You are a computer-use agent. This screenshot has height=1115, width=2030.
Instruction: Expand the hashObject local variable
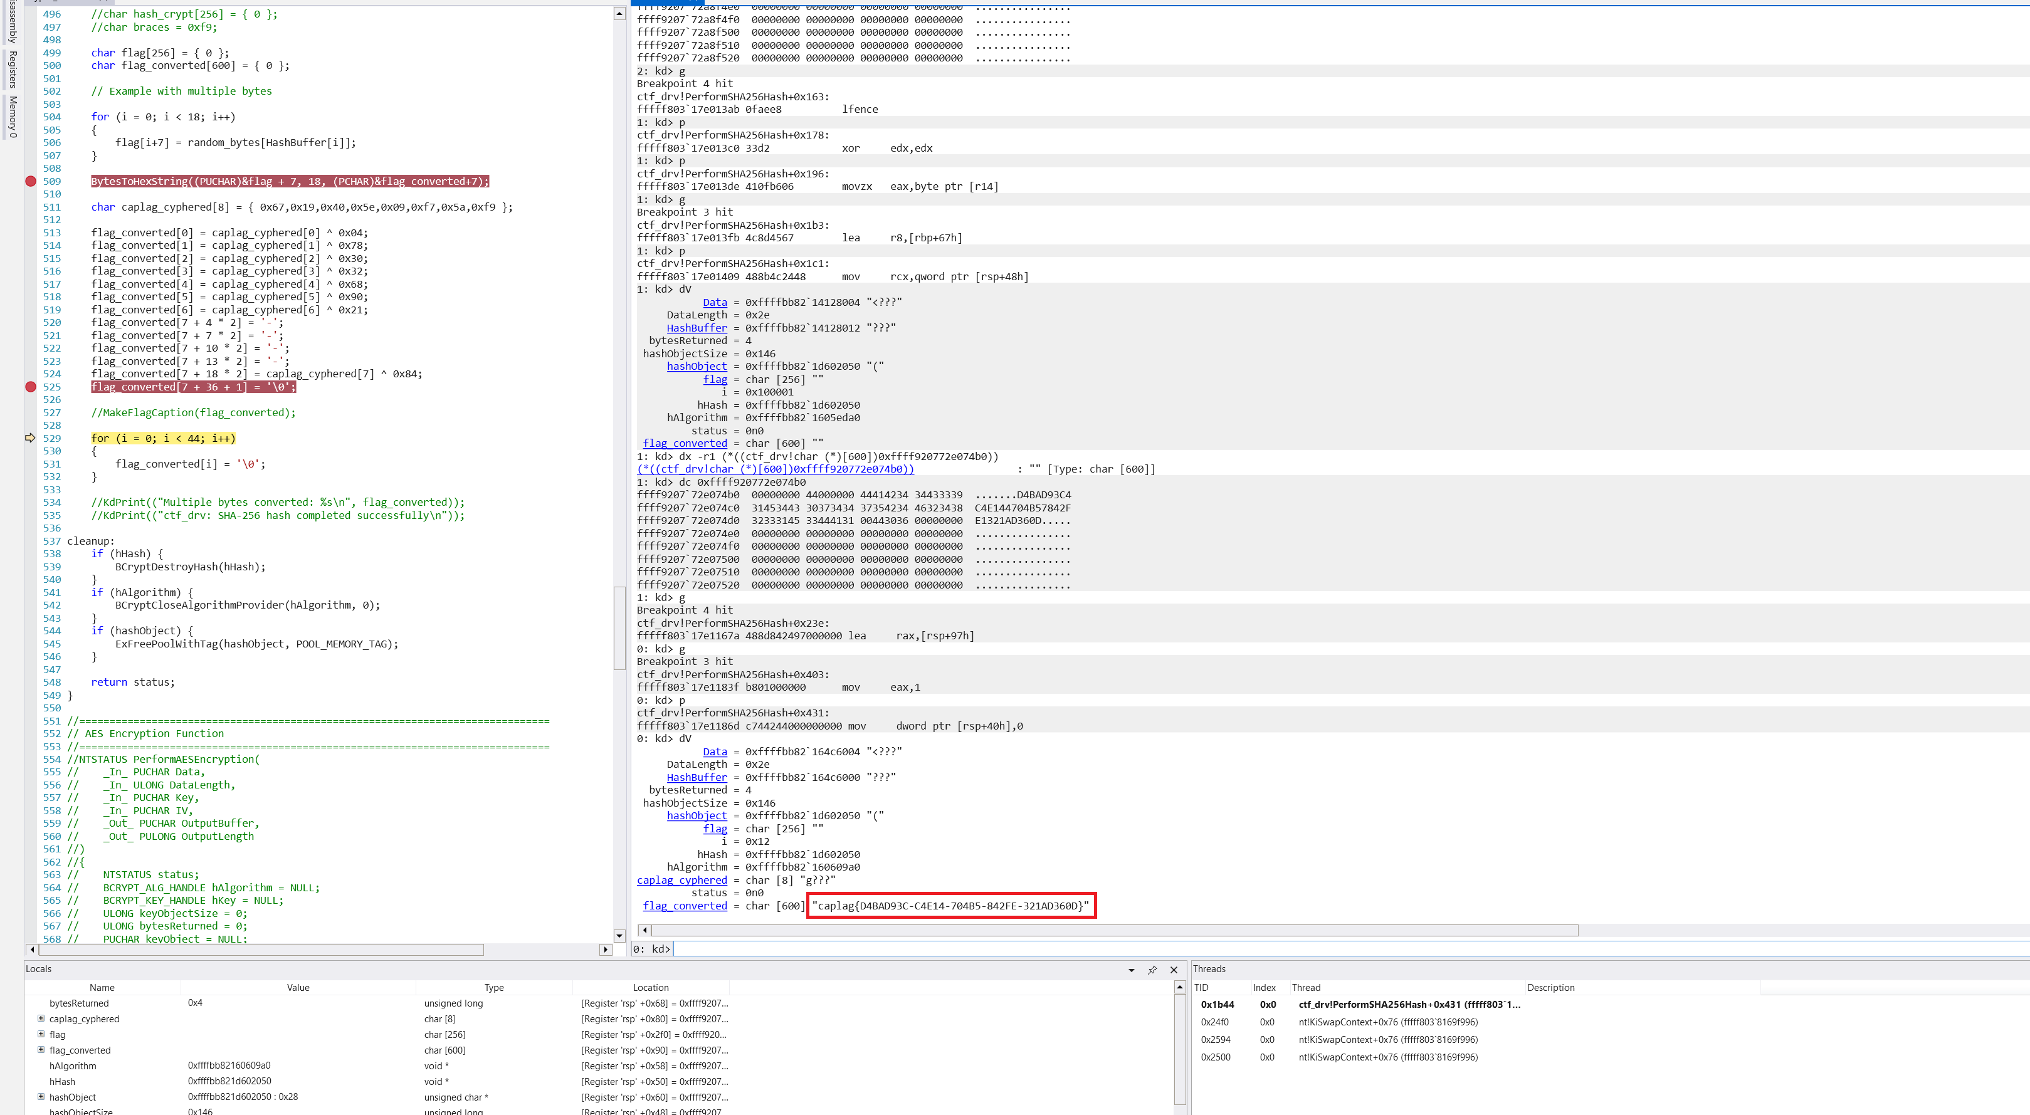click(41, 1097)
